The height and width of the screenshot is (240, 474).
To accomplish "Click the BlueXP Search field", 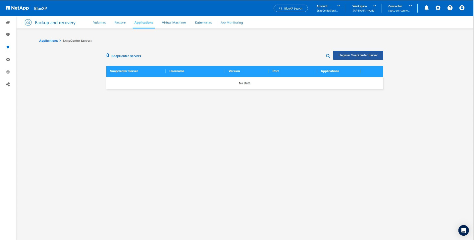I will point(291,8).
